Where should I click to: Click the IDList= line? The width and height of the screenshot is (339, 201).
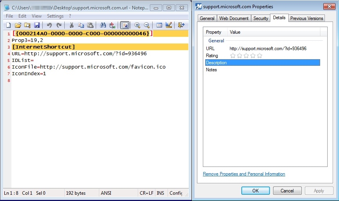pos(23,60)
